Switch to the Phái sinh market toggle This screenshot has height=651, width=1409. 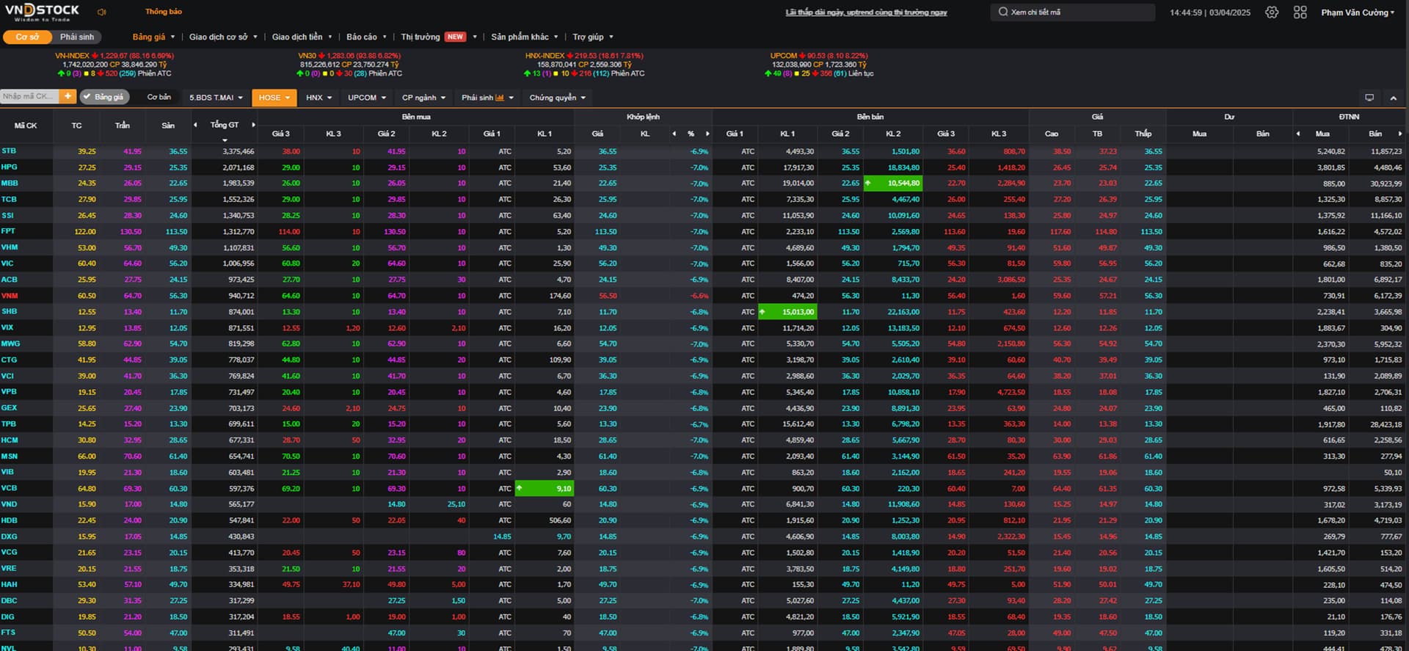(x=77, y=37)
